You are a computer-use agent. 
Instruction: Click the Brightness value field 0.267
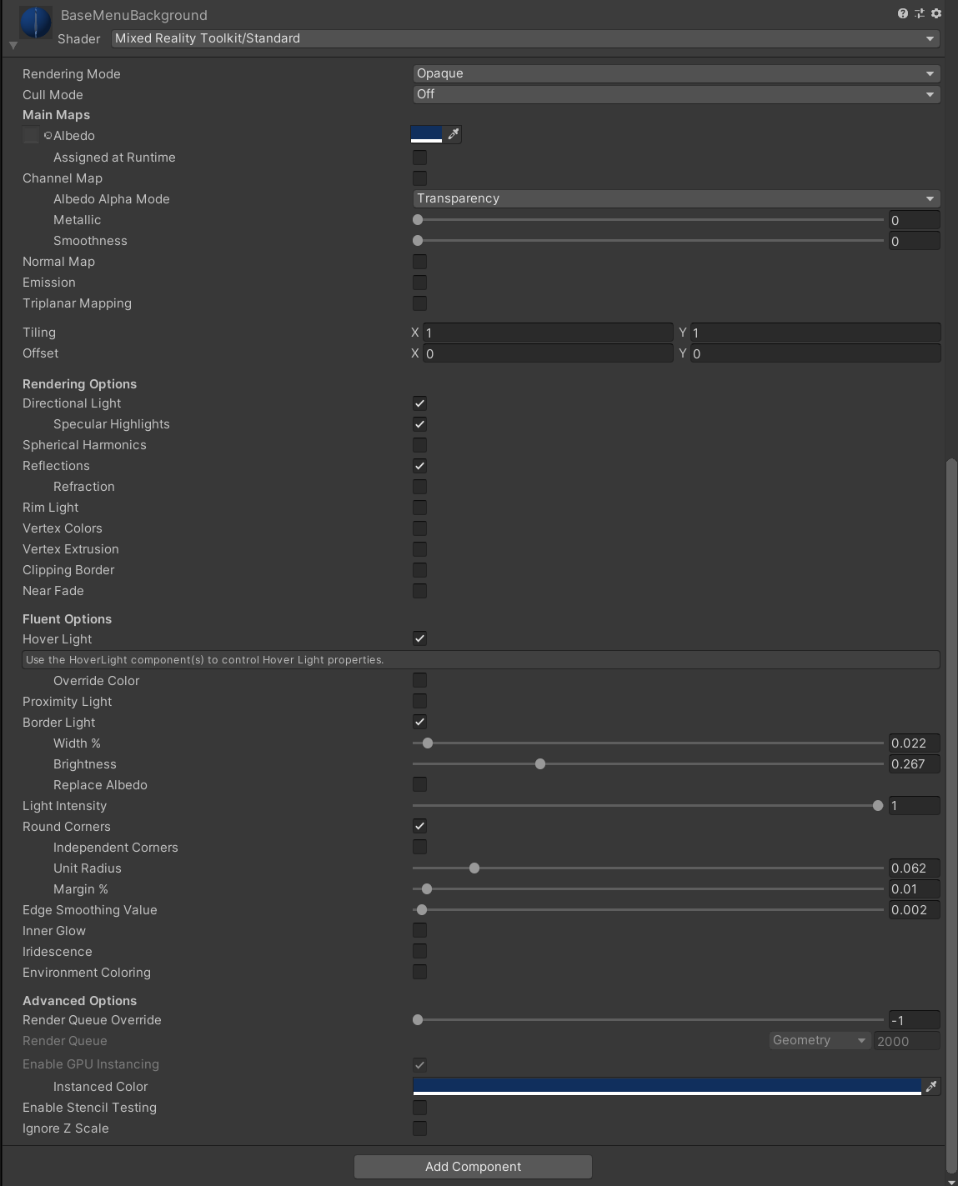coord(915,764)
